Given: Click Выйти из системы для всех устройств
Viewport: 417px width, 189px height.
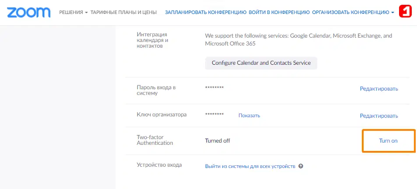Looking at the screenshot, I should (x=250, y=166).
